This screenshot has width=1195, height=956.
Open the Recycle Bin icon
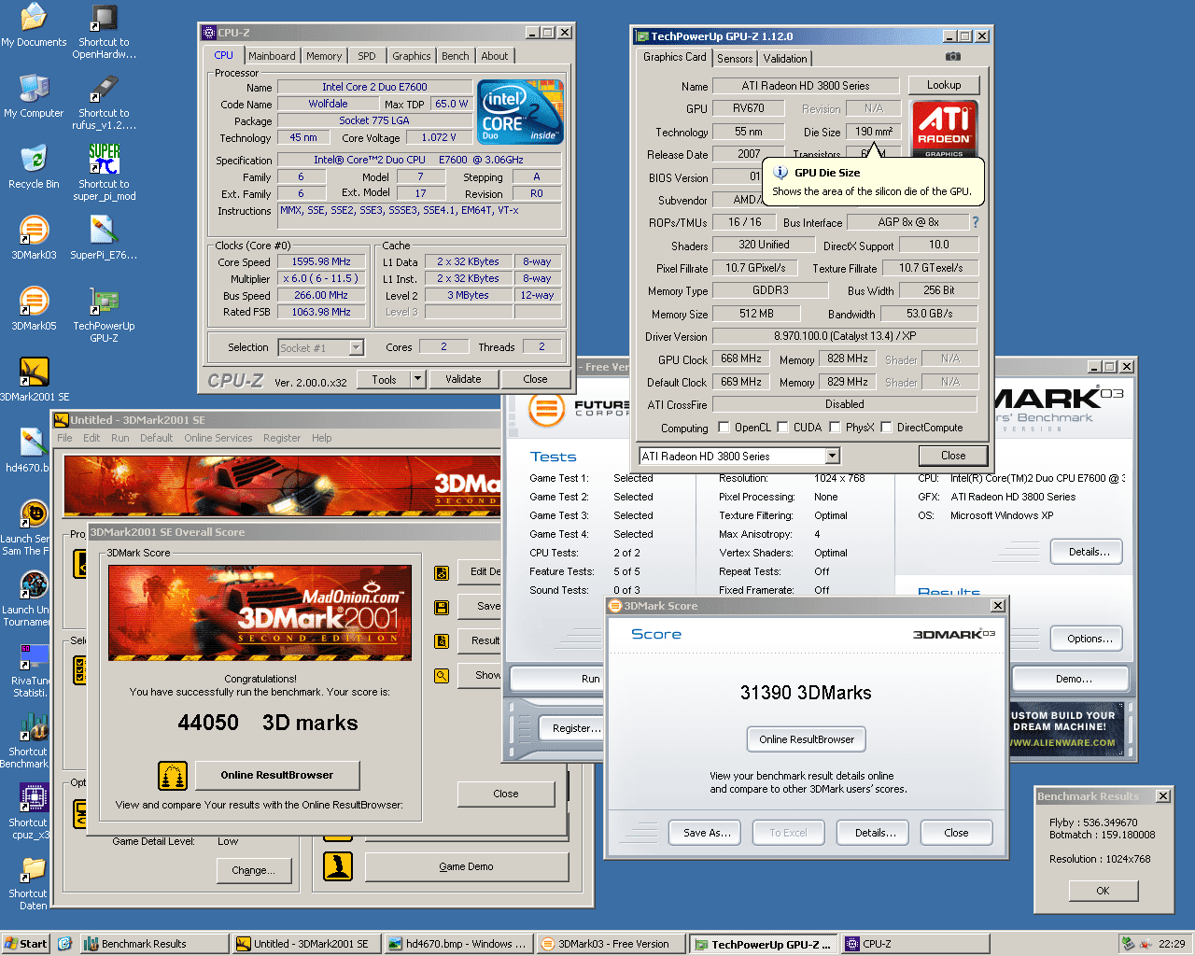34,167
